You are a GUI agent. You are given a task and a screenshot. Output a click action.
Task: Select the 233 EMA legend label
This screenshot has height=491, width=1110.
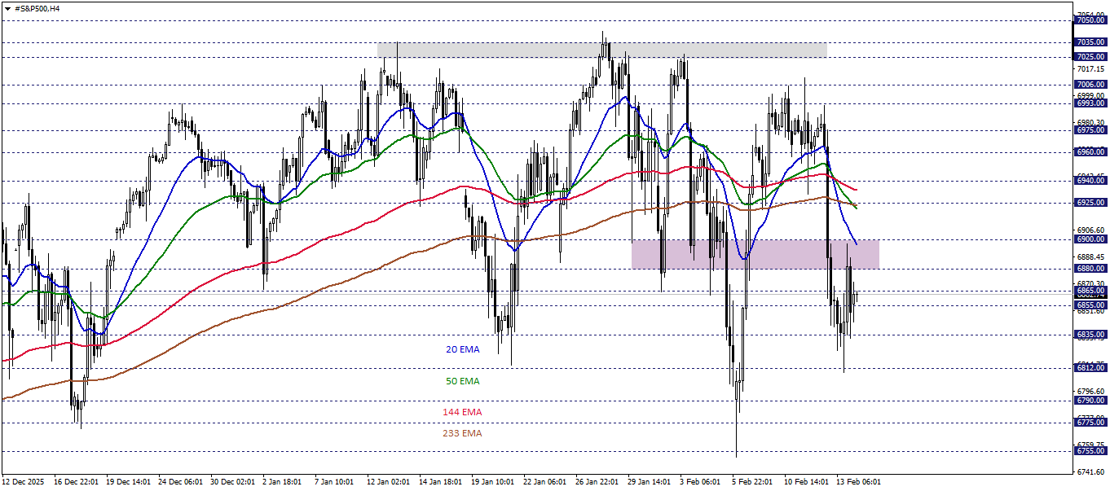click(x=462, y=434)
